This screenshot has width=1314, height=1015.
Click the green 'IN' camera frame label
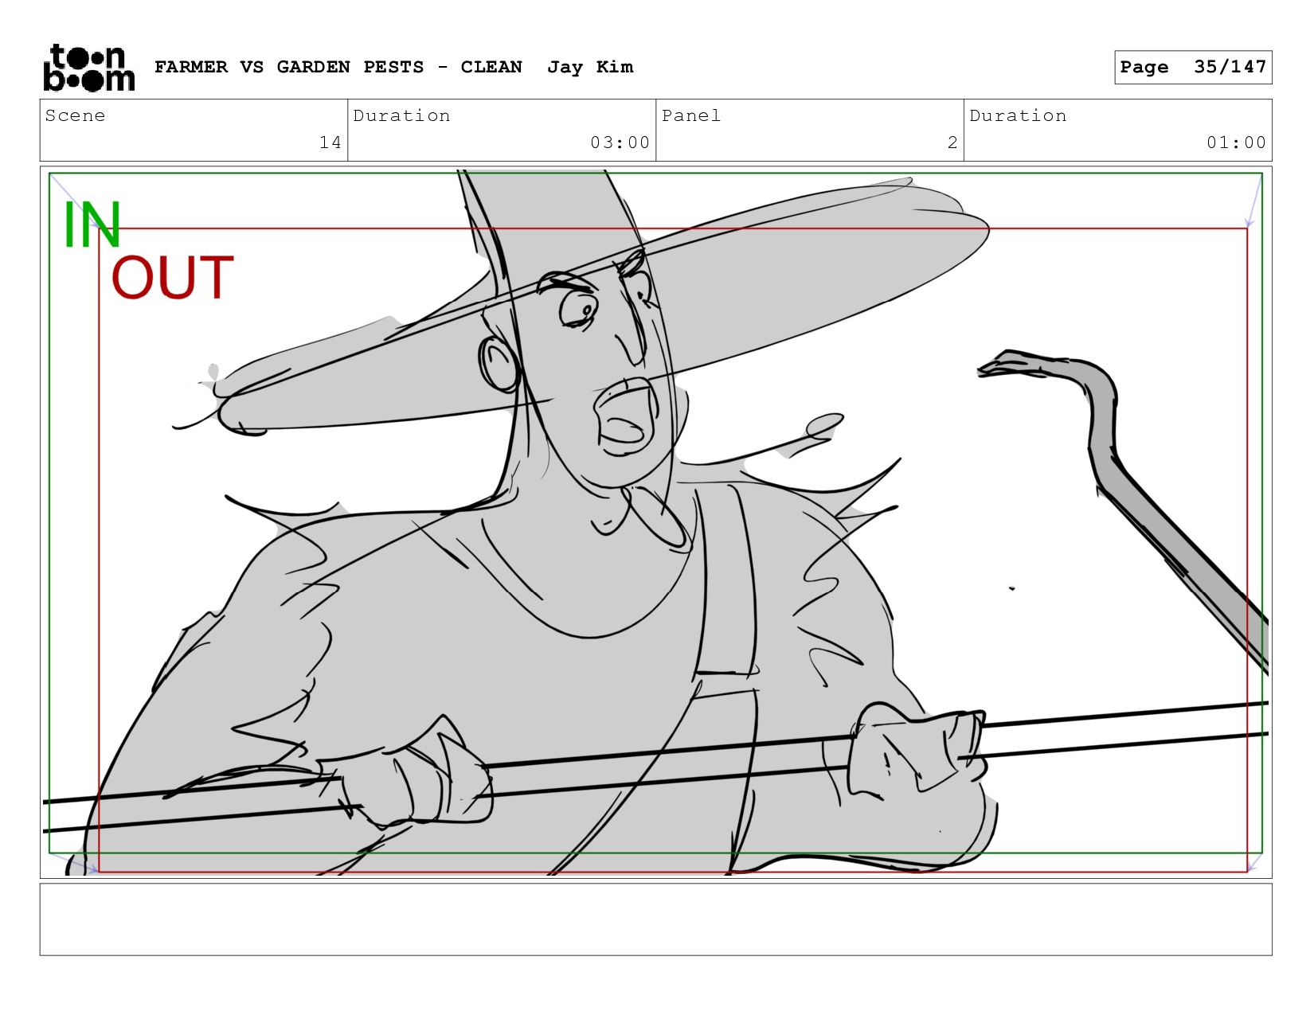92,224
